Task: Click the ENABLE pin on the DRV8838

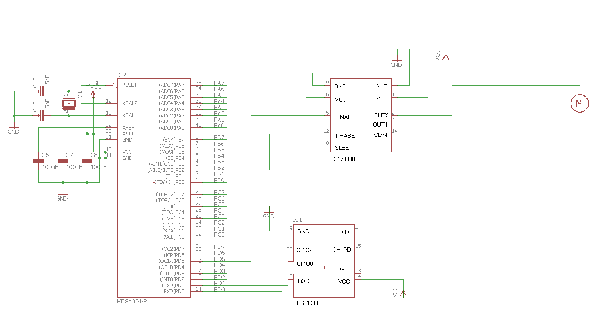Action: tap(347, 117)
